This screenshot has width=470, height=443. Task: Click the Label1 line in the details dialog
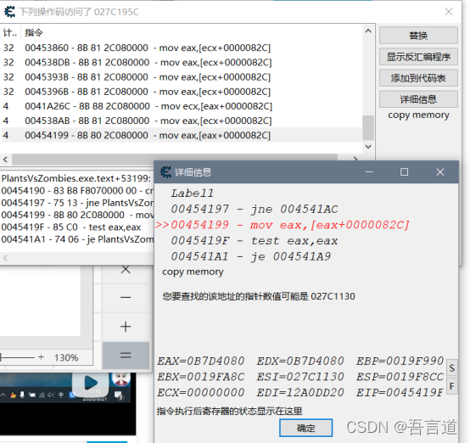tap(192, 193)
